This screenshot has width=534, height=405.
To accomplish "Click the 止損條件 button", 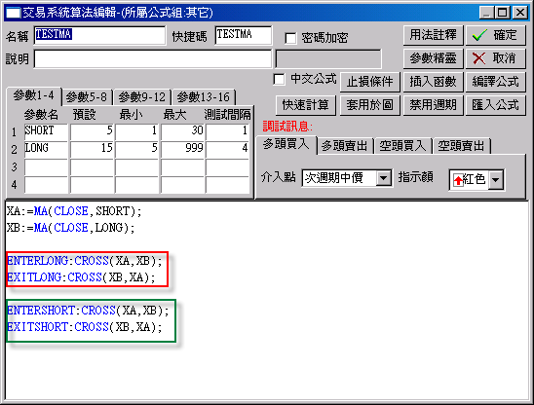I will [370, 82].
